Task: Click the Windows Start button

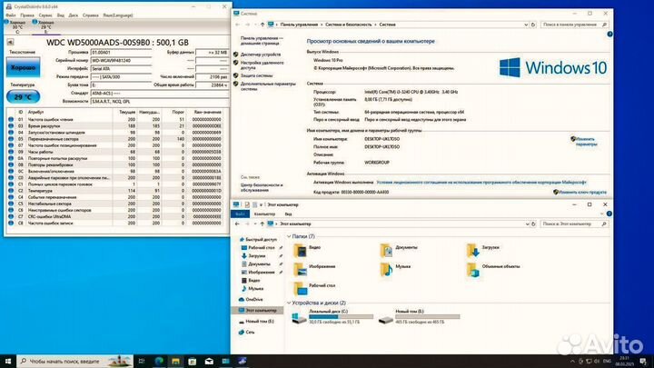Action: 8,361
